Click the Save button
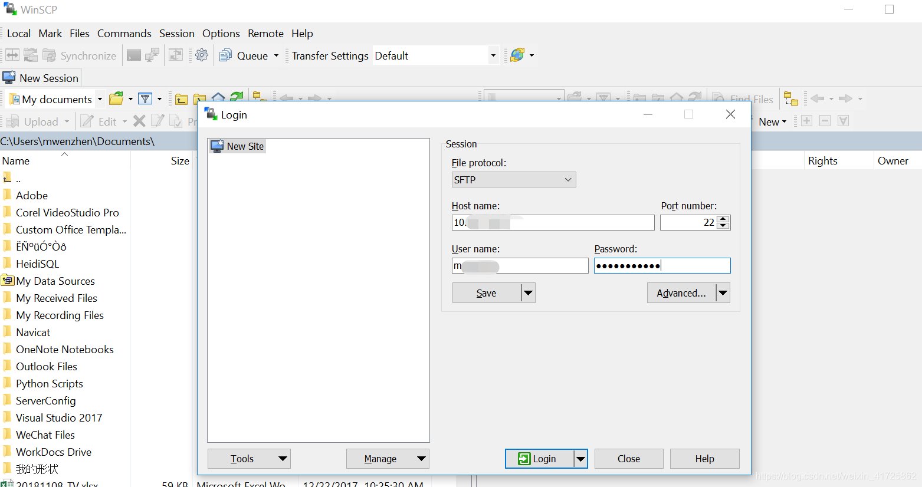Viewport: 922px width, 487px height. pos(487,293)
